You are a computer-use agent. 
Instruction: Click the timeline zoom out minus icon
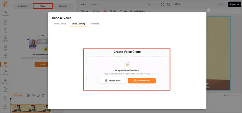(225, 95)
